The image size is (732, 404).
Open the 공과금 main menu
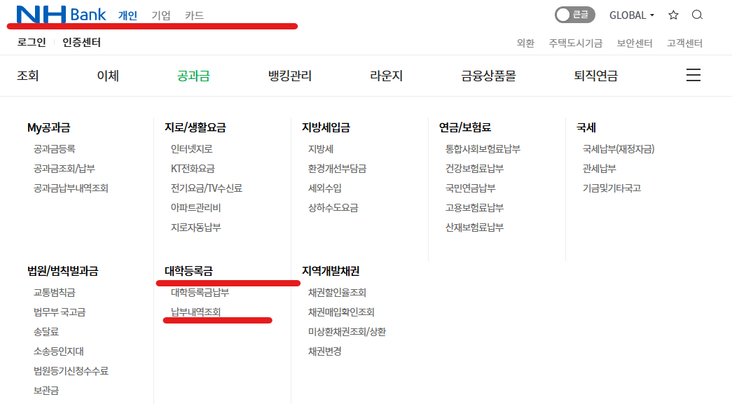coord(193,76)
